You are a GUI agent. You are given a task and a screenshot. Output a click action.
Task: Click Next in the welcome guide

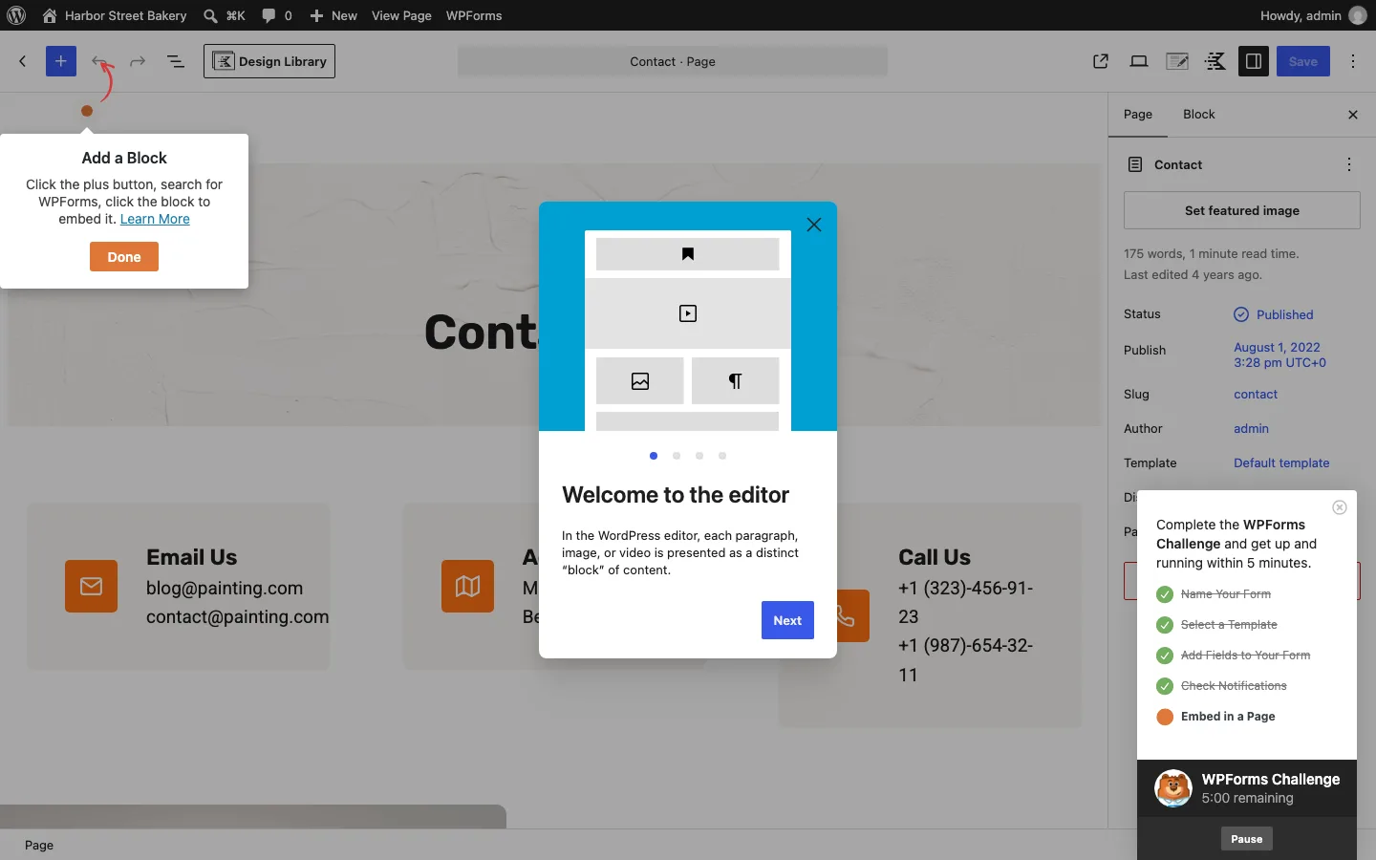[x=787, y=620]
